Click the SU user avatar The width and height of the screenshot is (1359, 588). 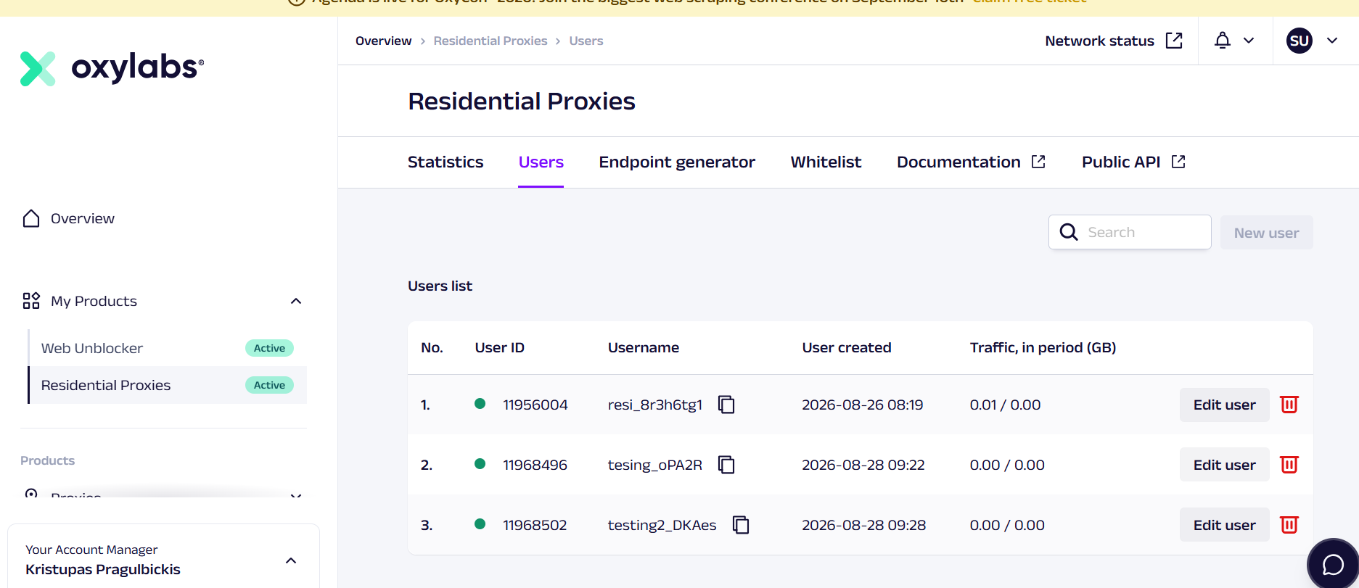[x=1300, y=41]
